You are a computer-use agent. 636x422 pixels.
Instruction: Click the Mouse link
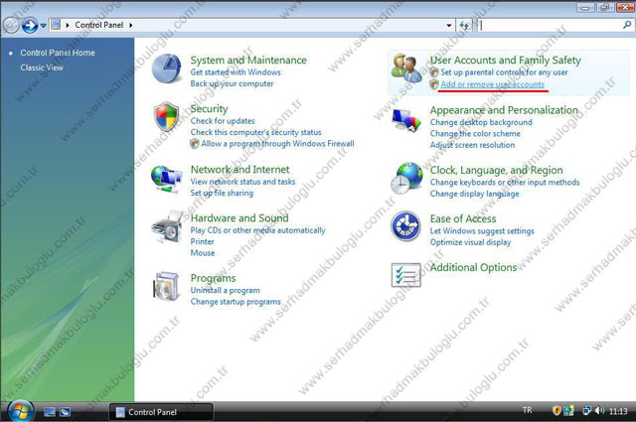203,253
